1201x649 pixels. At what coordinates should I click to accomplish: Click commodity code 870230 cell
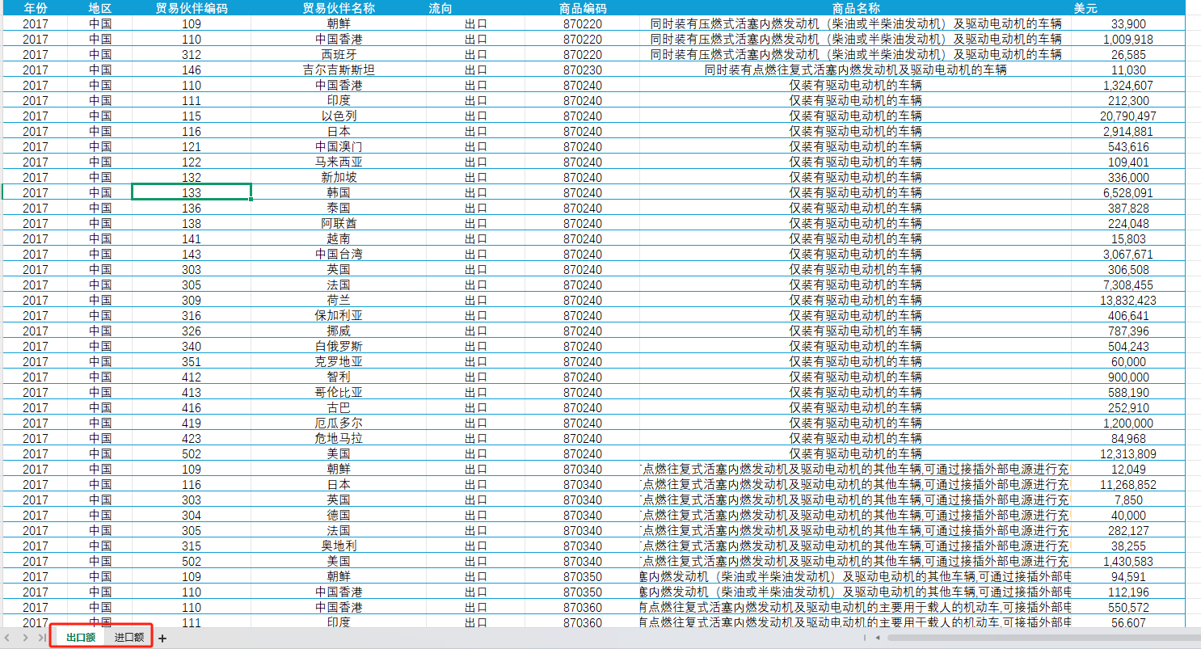coord(583,70)
